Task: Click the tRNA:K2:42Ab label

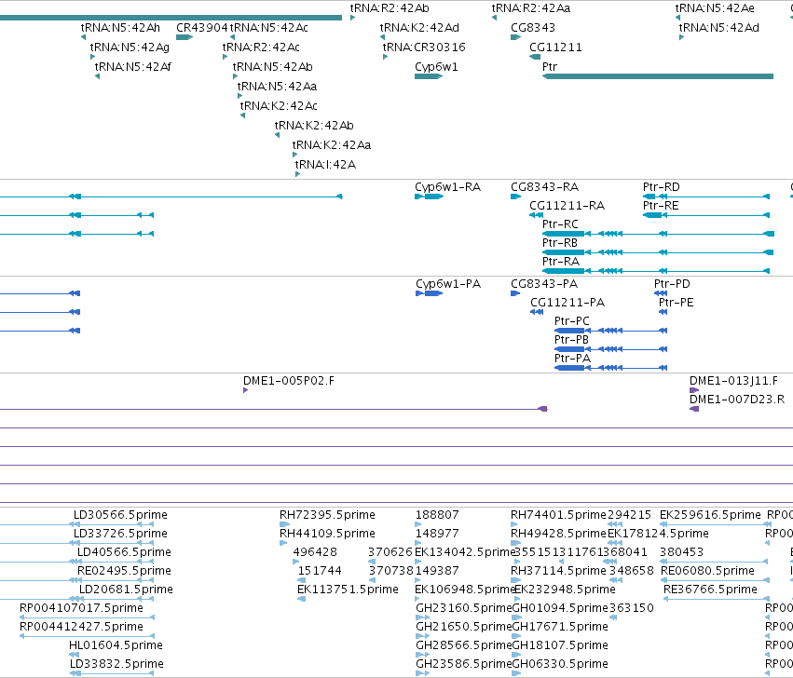Action: point(314,126)
